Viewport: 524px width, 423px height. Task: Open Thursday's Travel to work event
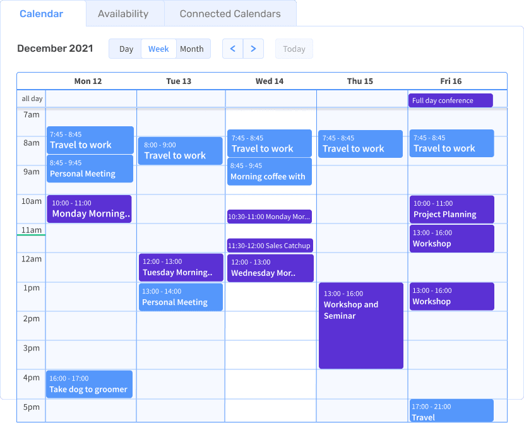click(360, 144)
